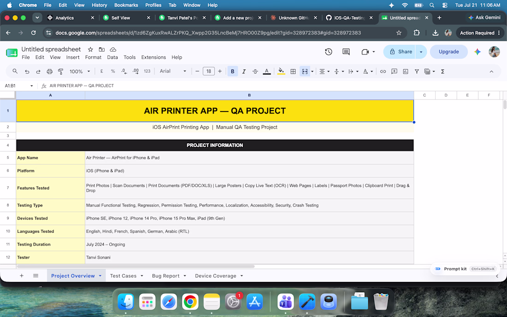Screen dimensions: 507x317
Task: Open table views dropdown
Action: [x=430, y=71]
